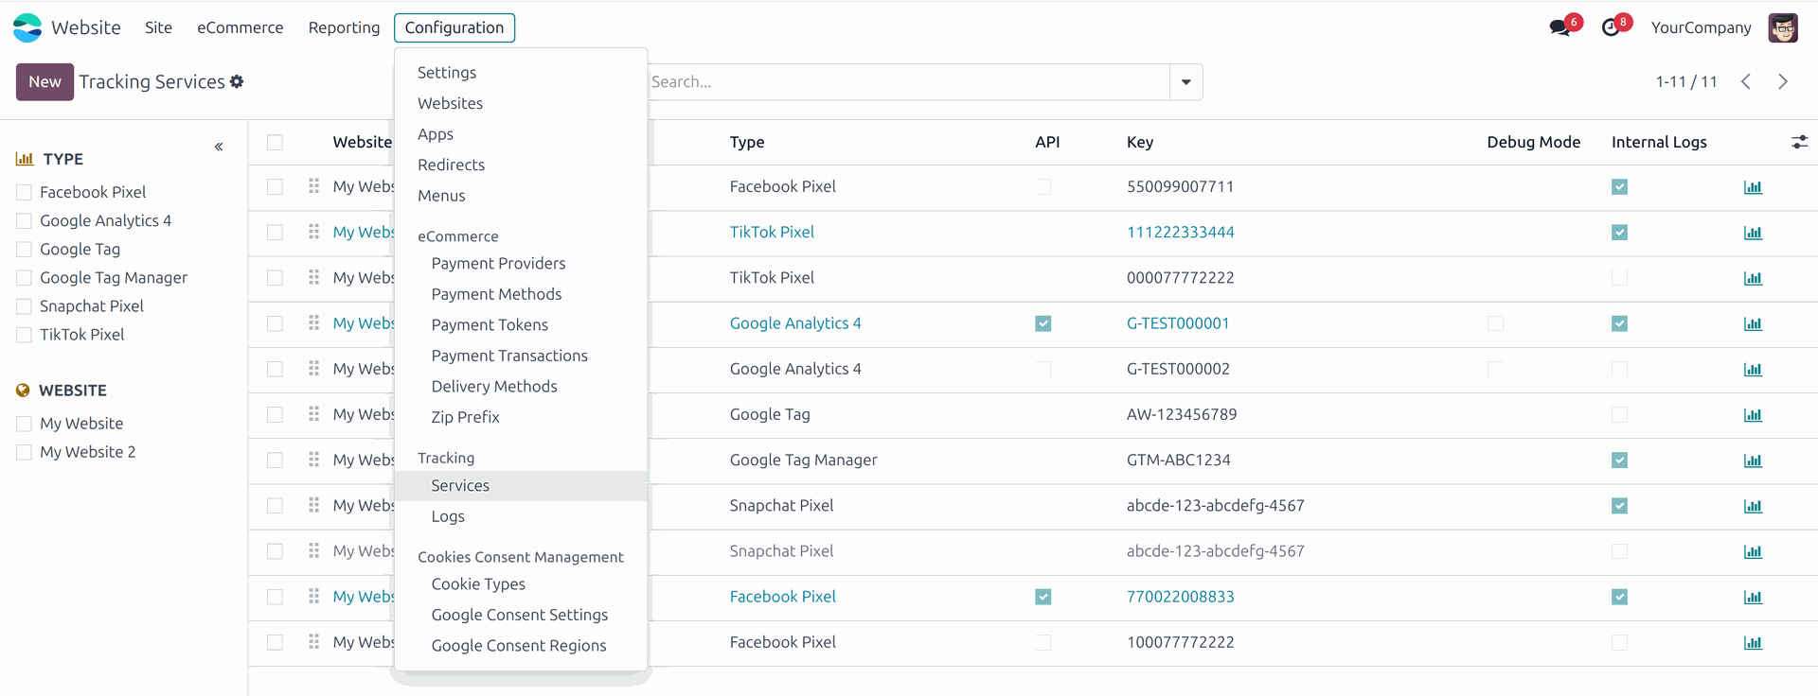Open Payment Providers menu entry
This screenshot has width=1818, height=696.
[498, 263]
